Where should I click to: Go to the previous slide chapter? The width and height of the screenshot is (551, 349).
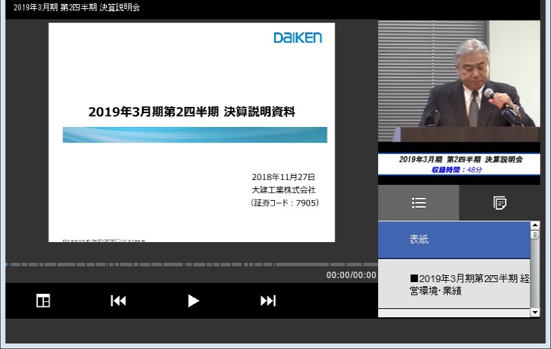point(118,301)
